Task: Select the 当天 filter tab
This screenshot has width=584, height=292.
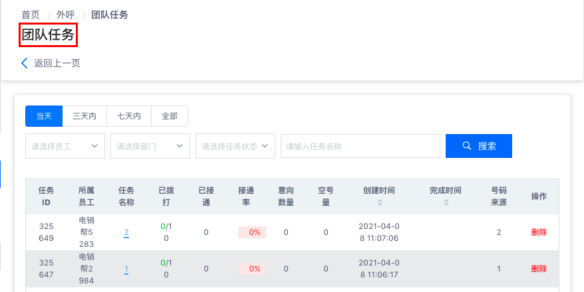Action: 44,116
